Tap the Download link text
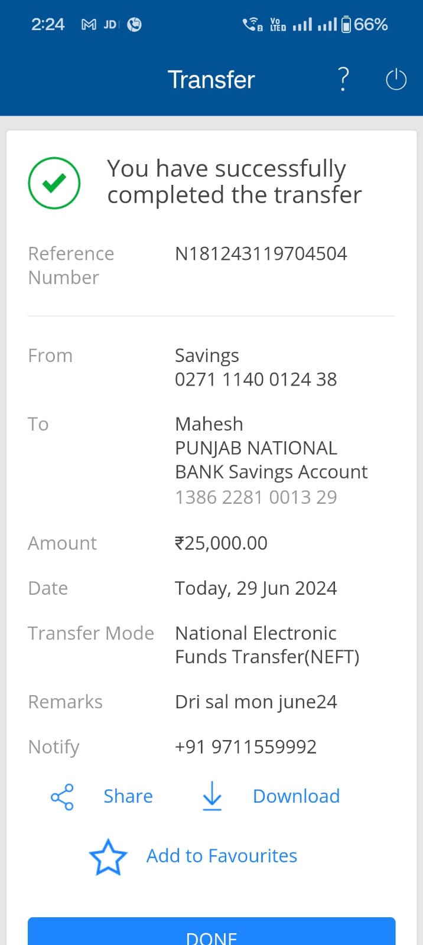 click(x=296, y=796)
